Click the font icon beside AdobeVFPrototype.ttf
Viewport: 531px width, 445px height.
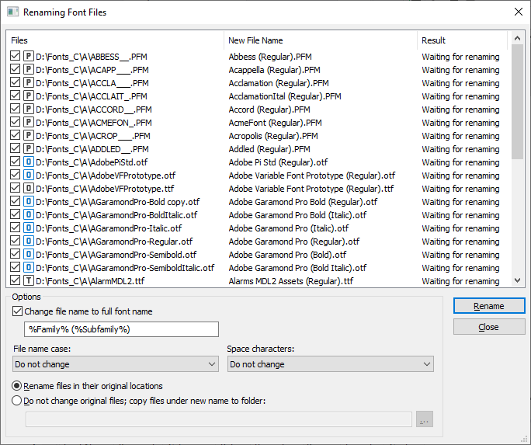point(29,188)
